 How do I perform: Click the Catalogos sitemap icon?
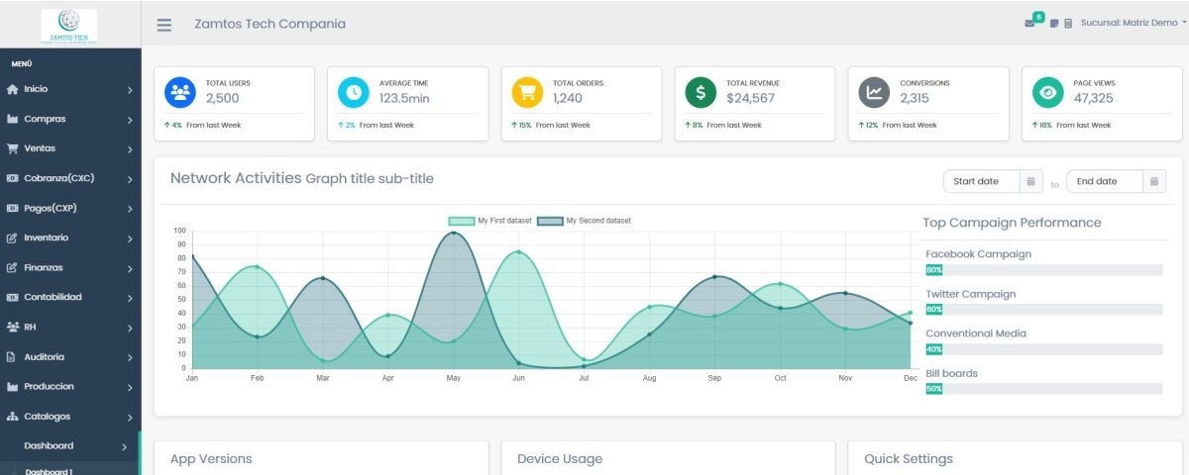tap(13, 416)
